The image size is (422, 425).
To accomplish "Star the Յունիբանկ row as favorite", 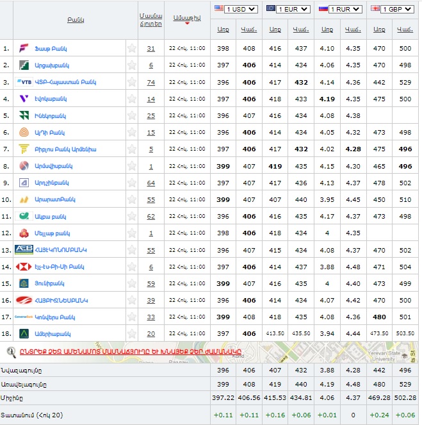I will (x=132, y=283).
